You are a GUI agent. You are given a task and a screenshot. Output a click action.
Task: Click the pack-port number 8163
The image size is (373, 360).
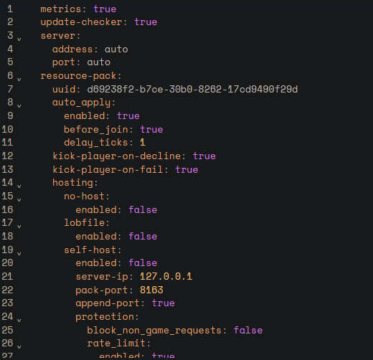click(151, 290)
